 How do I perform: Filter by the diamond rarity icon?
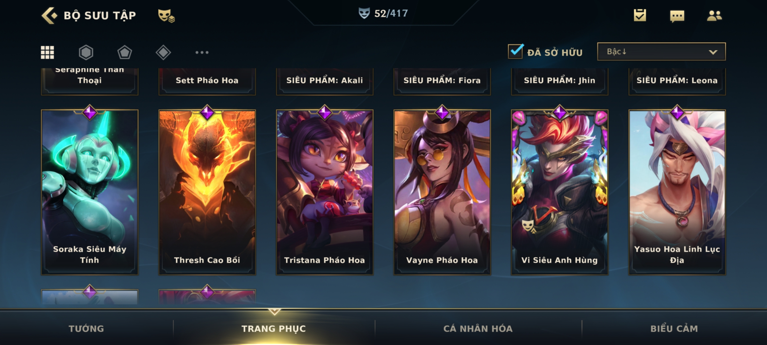[x=163, y=52]
